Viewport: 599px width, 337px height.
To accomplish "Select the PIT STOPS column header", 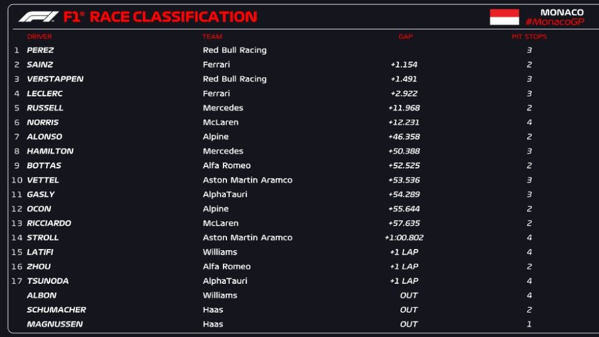I will coord(529,37).
